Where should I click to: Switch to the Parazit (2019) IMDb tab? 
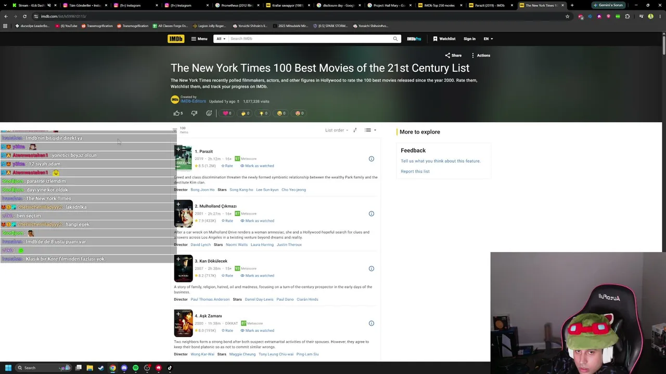489,5
